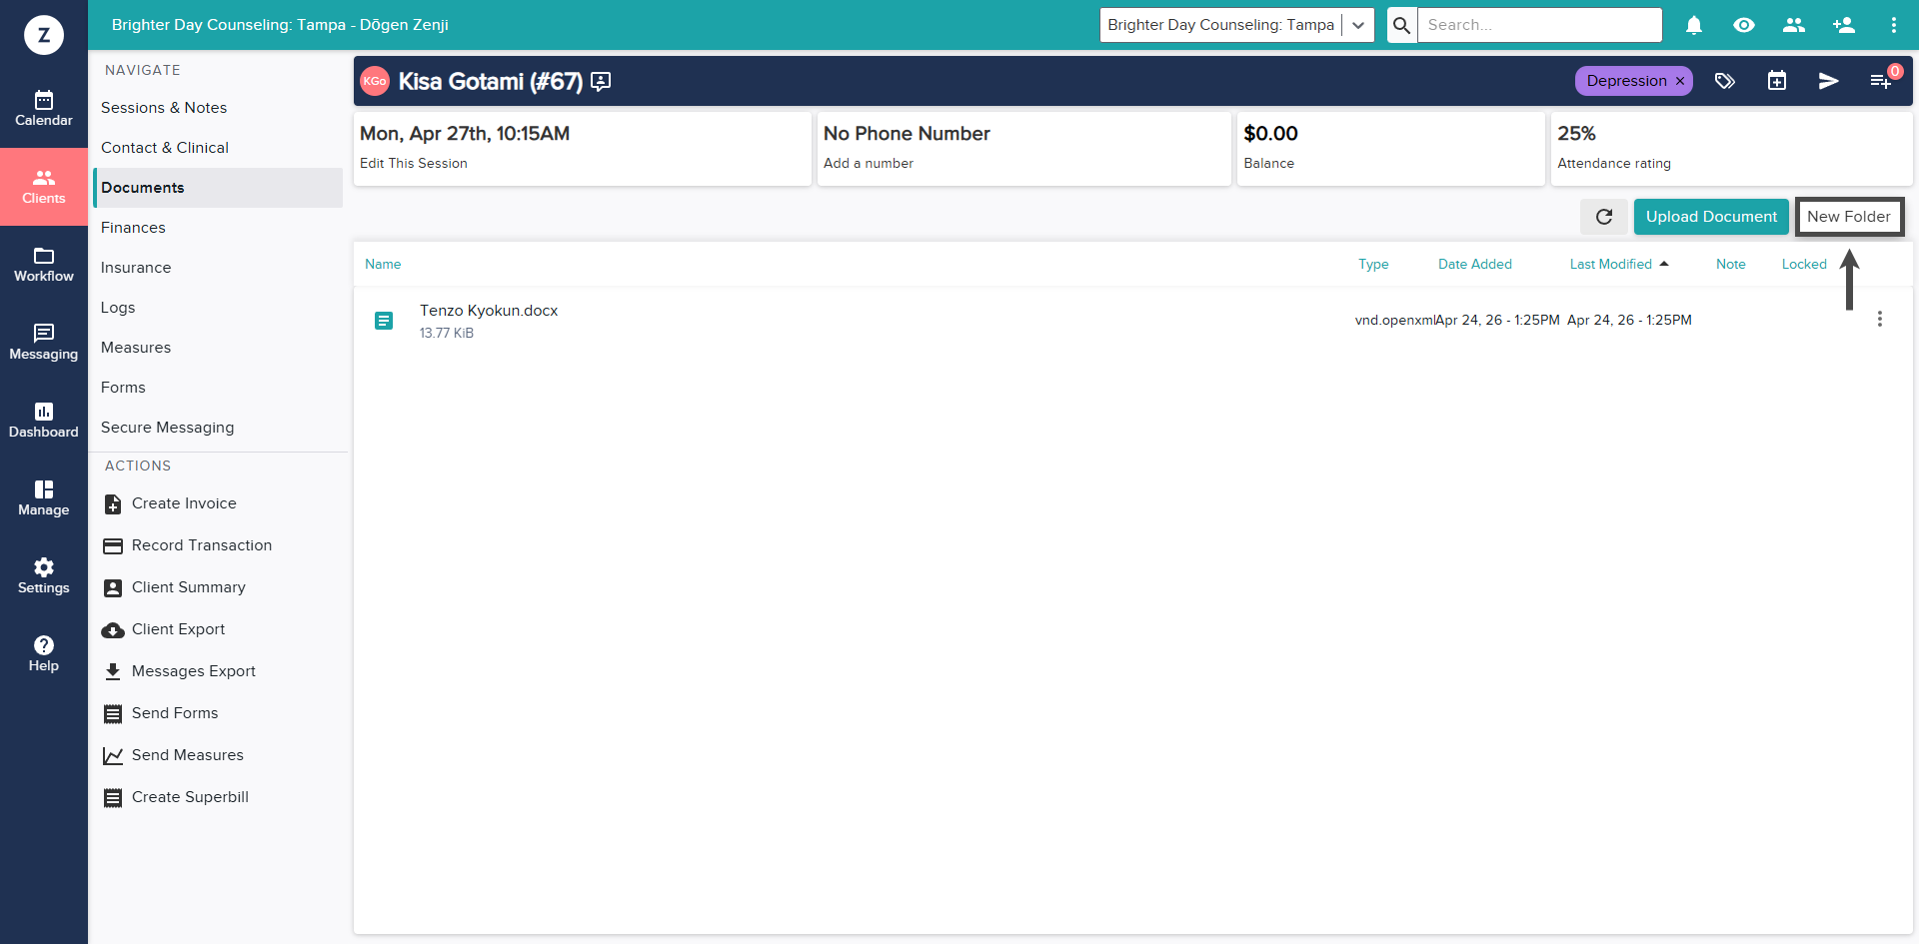Open the clients group icon in top bar
This screenshot has width=1919, height=944.
1794,25
